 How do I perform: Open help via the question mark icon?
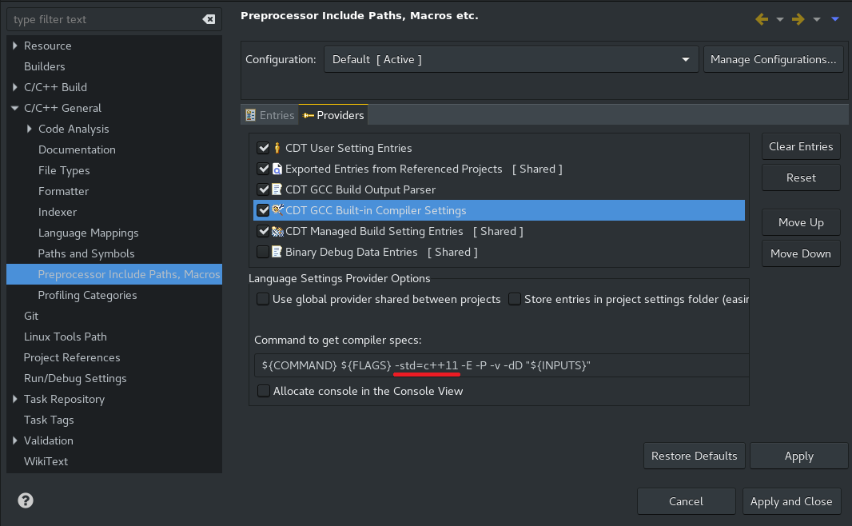pyautogui.click(x=24, y=501)
